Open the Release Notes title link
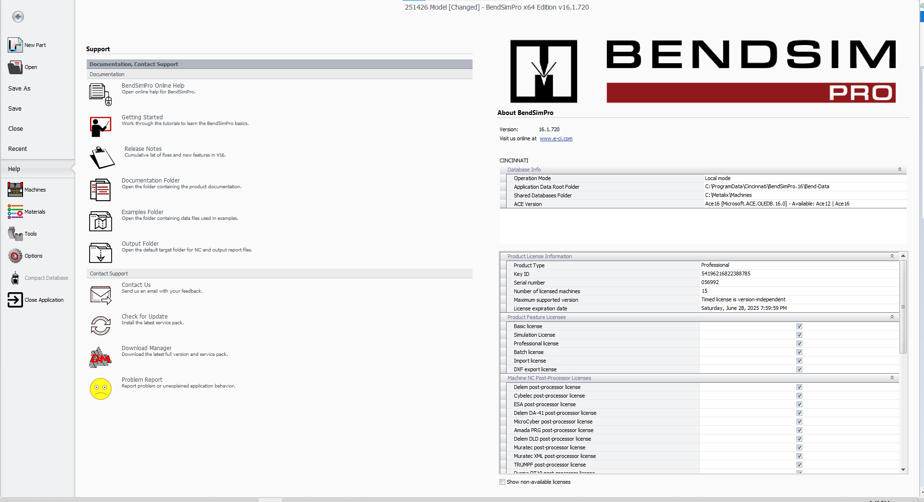The height and width of the screenshot is (502, 924). click(x=143, y=149)
